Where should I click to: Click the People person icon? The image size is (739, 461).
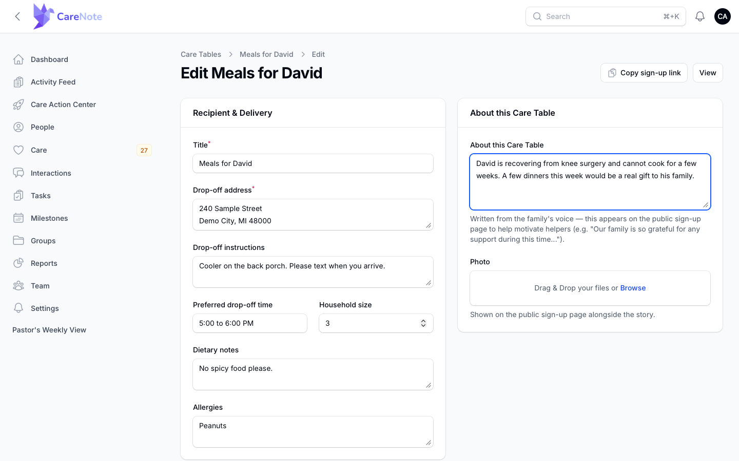pos(18,127)
